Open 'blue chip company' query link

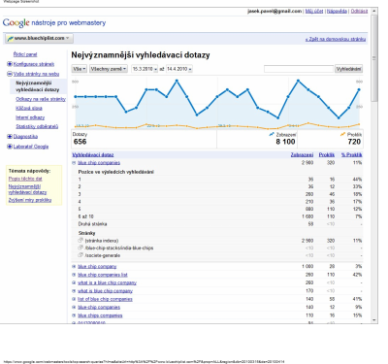97,267
